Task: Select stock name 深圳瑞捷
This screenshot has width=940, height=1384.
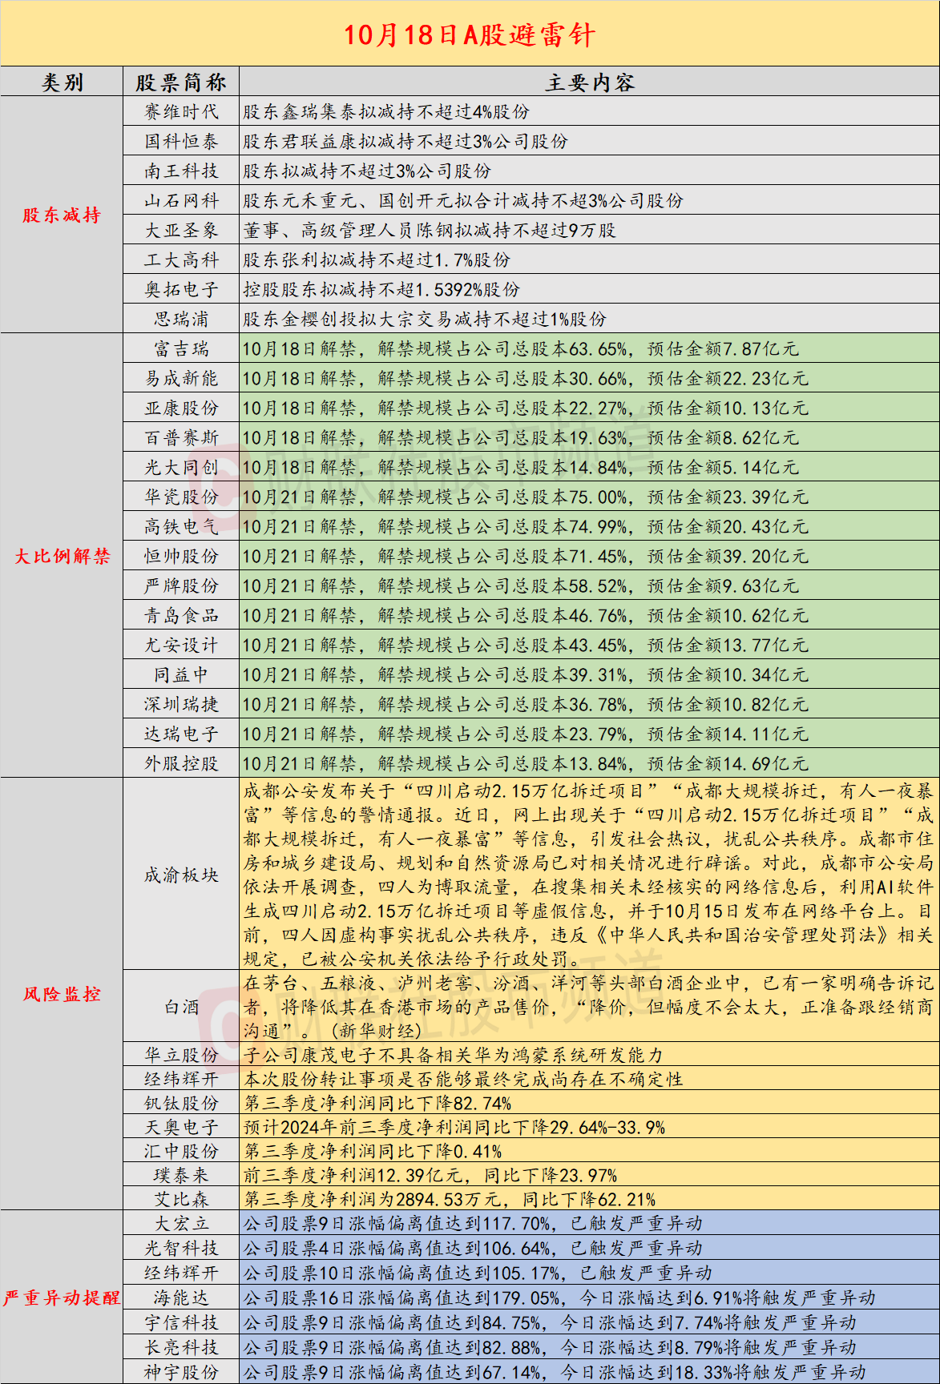Action: pyautogui.click(x=181, y=705)
